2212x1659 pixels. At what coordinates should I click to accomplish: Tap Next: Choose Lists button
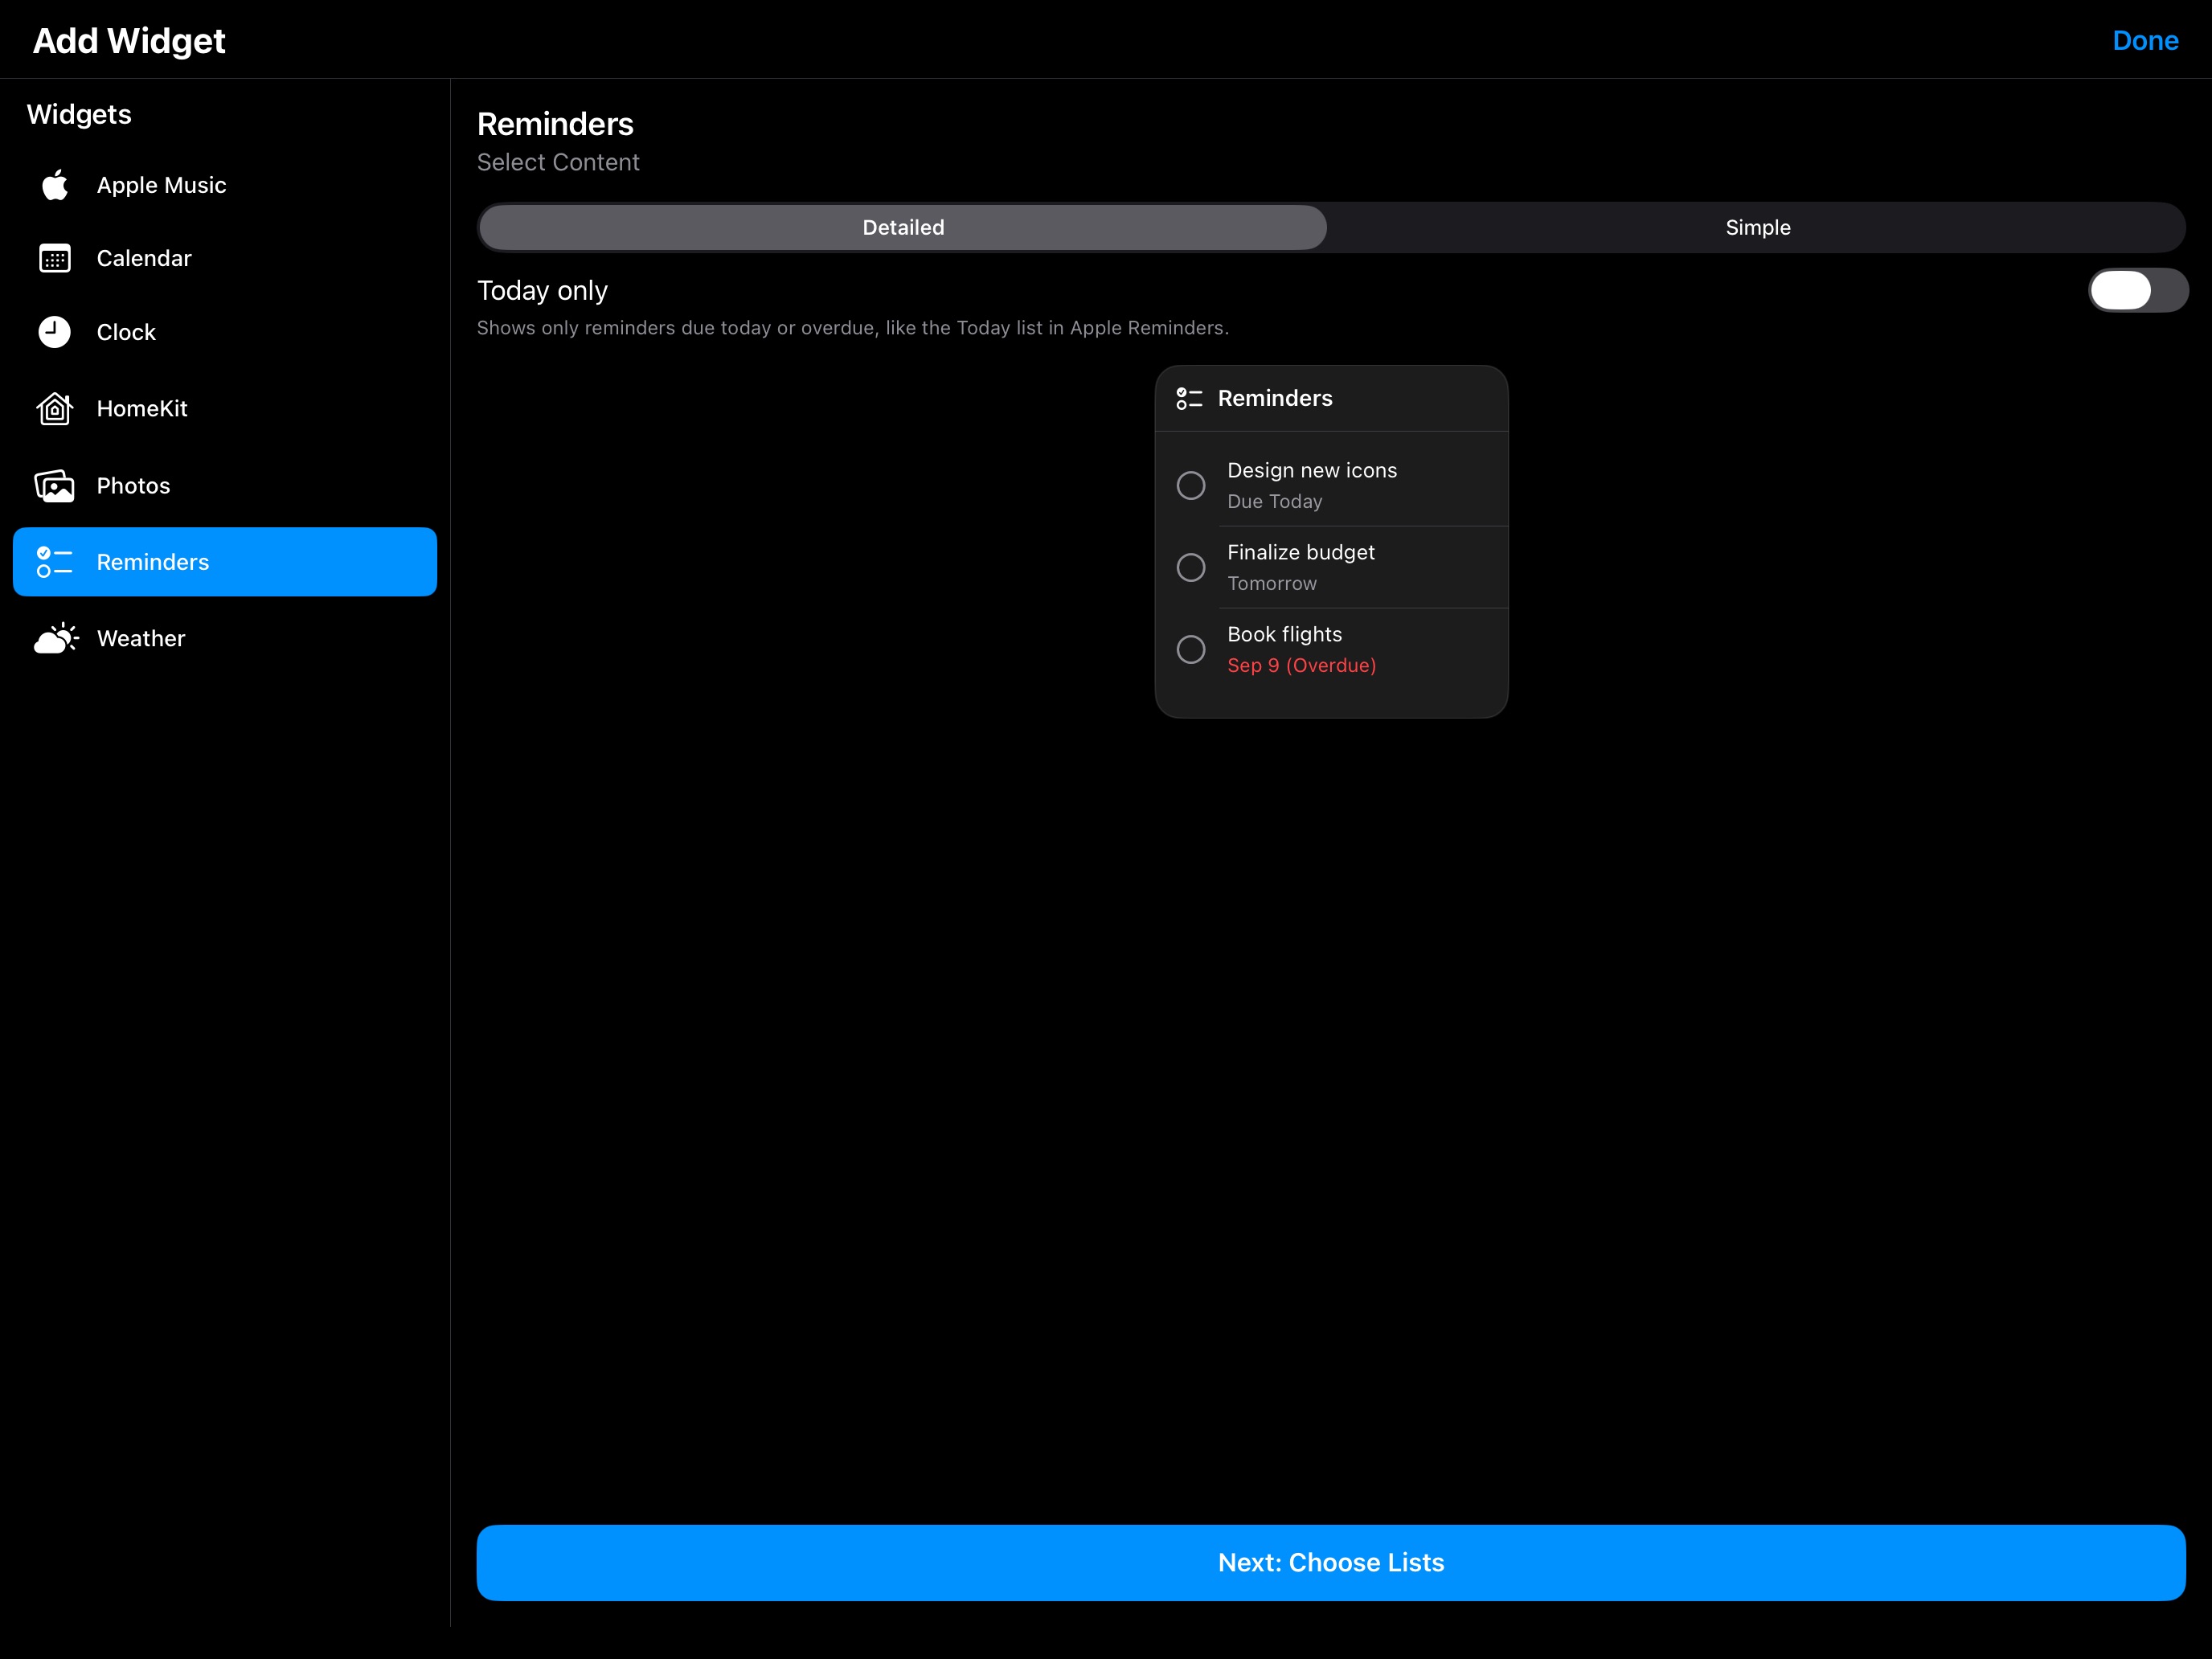1331,1562
